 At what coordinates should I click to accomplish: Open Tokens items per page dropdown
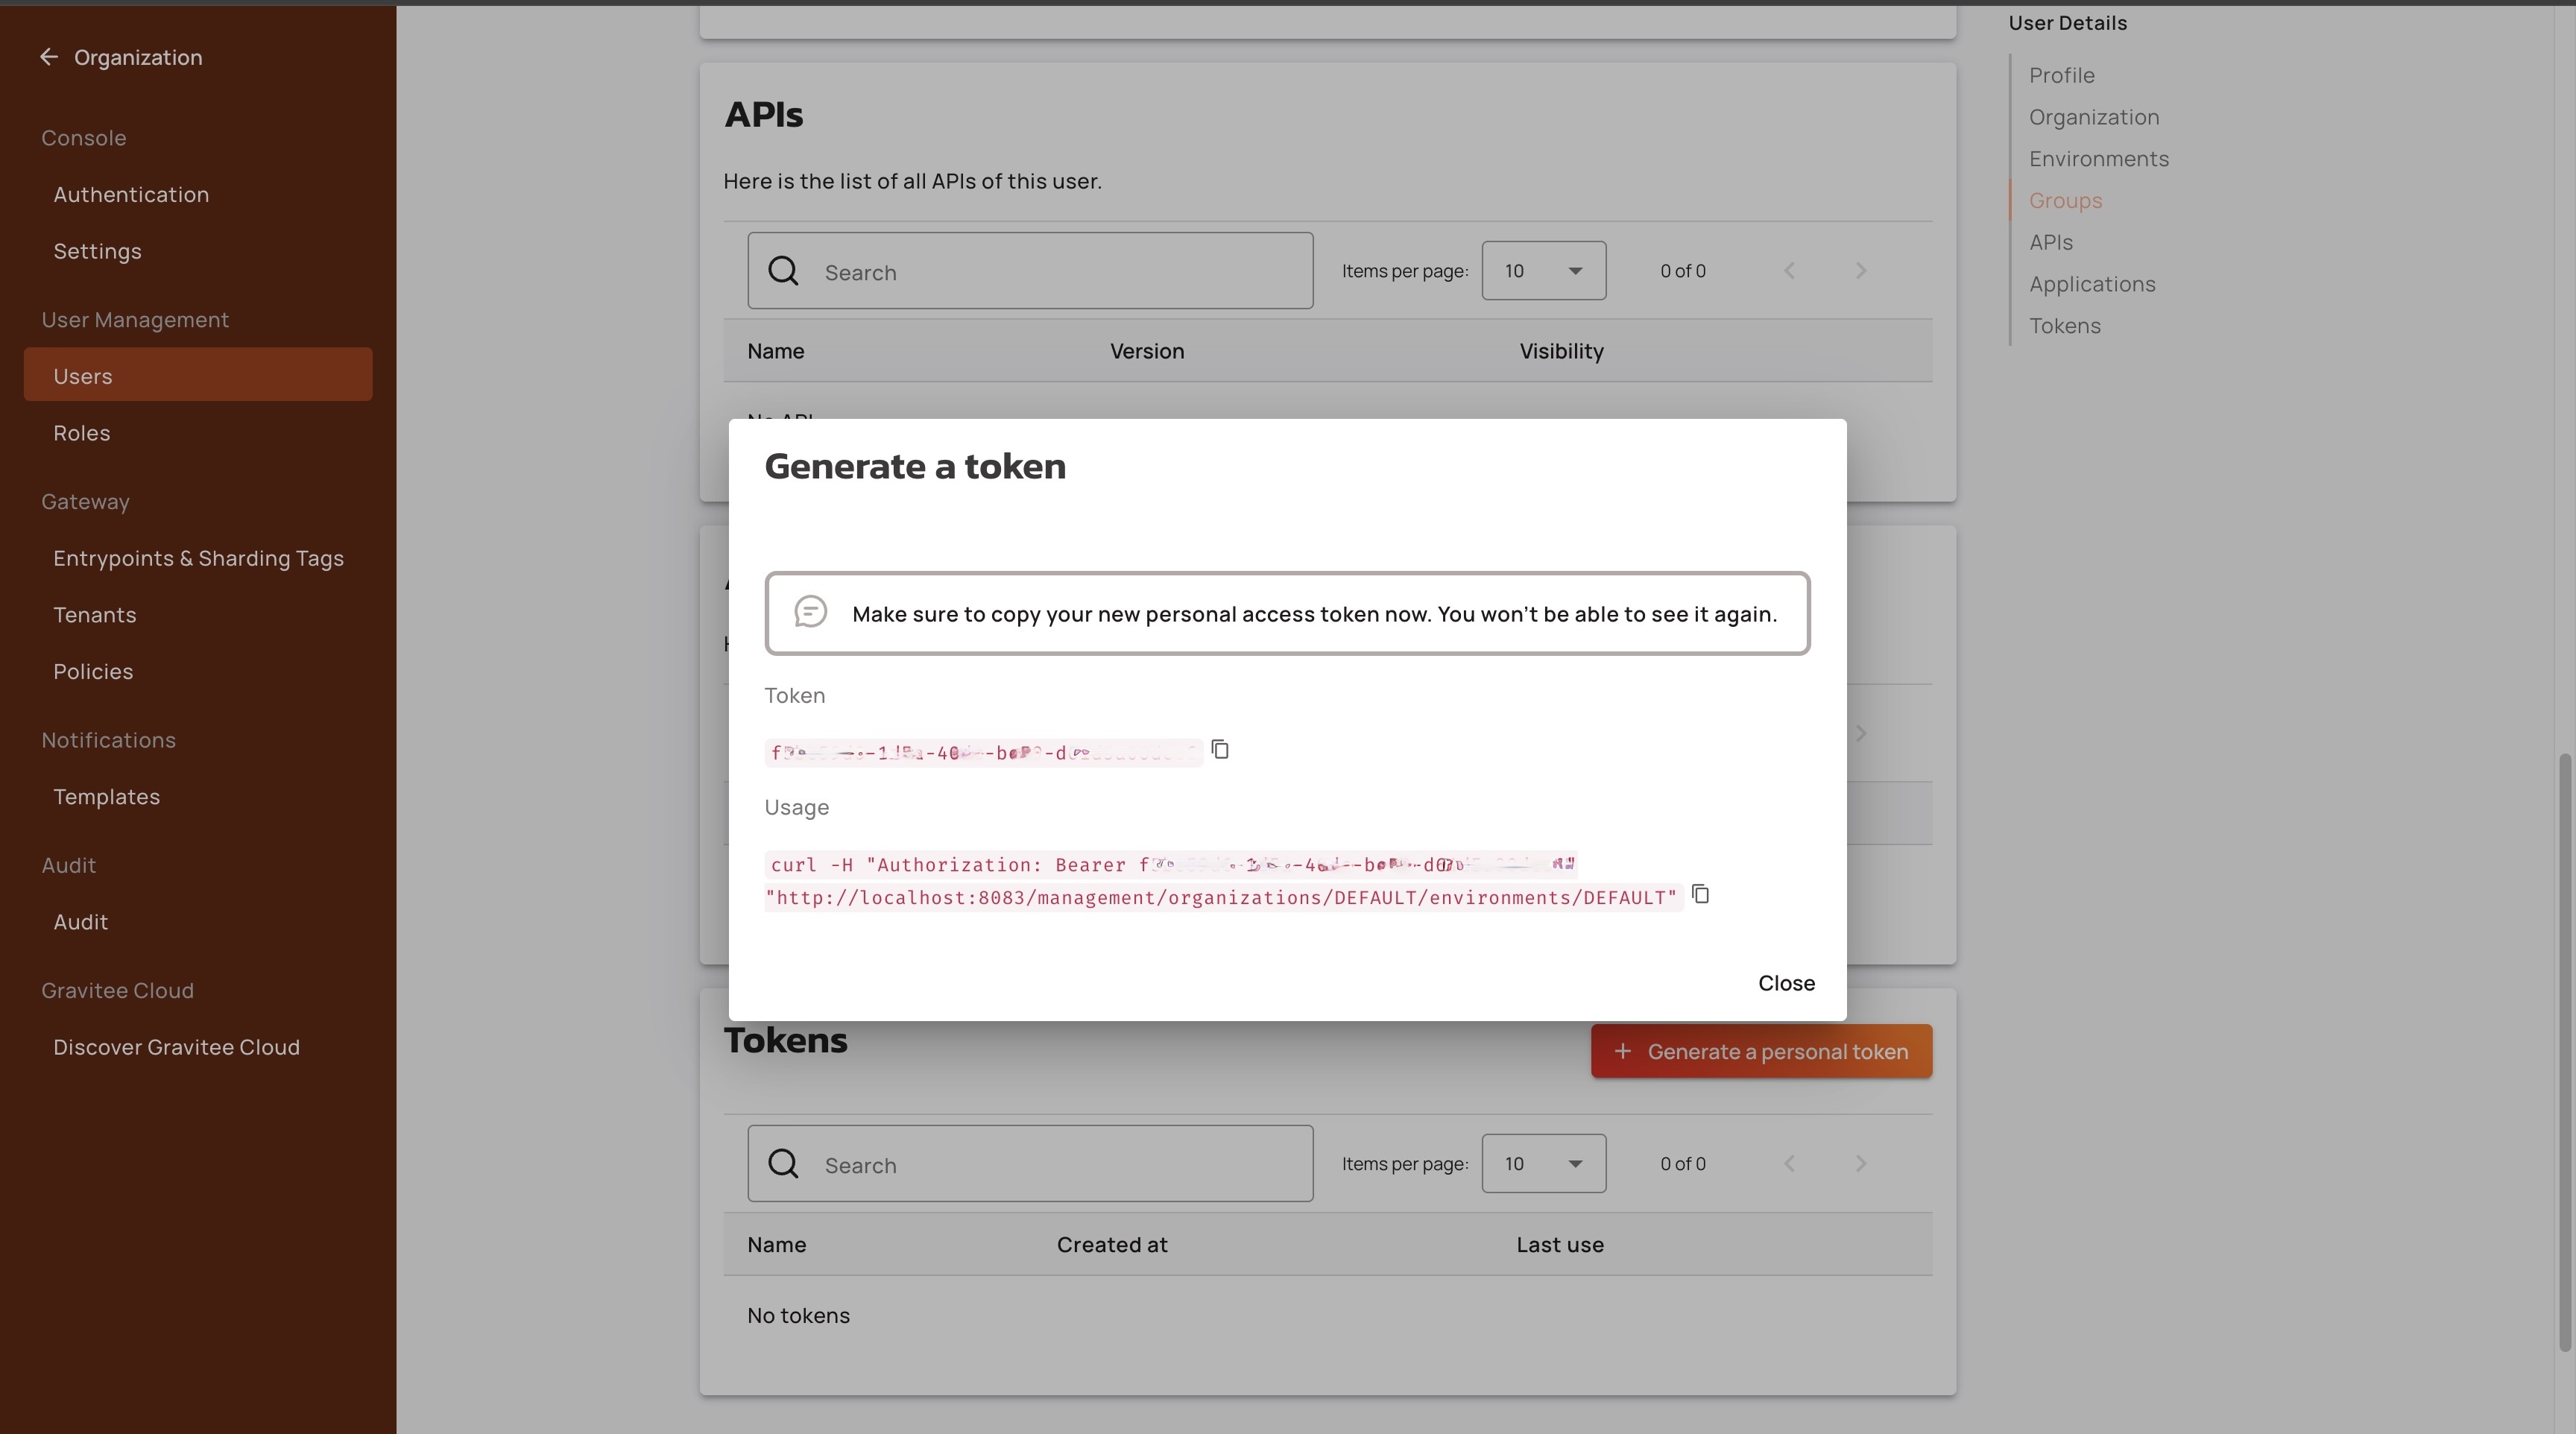[x=1543, y=1164]
